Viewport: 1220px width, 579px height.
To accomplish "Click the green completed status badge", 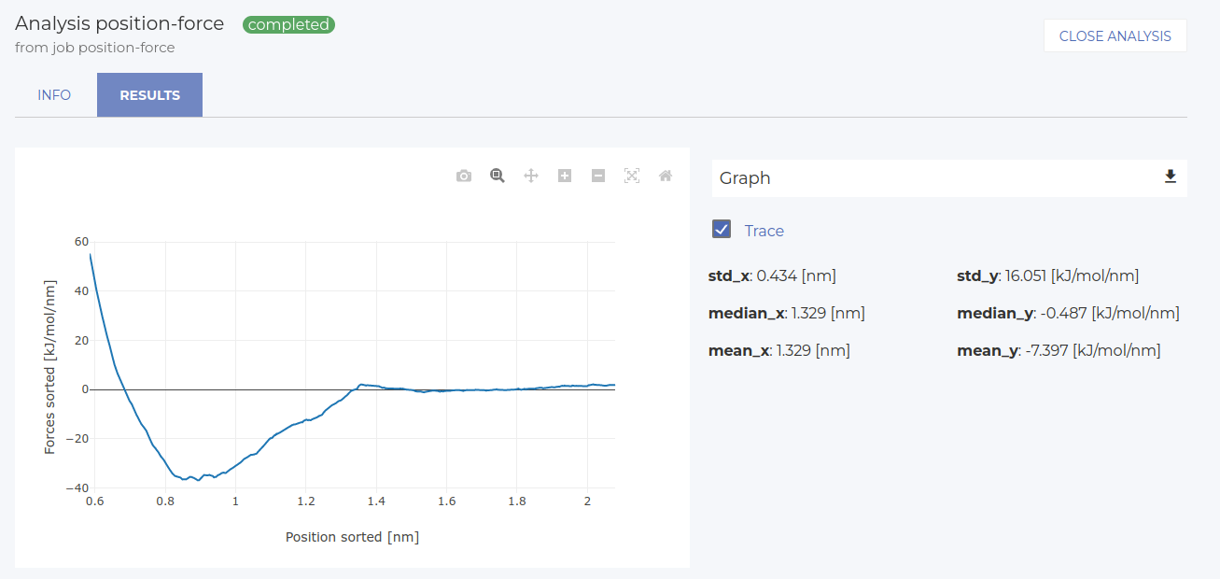I will click(288, 25).
